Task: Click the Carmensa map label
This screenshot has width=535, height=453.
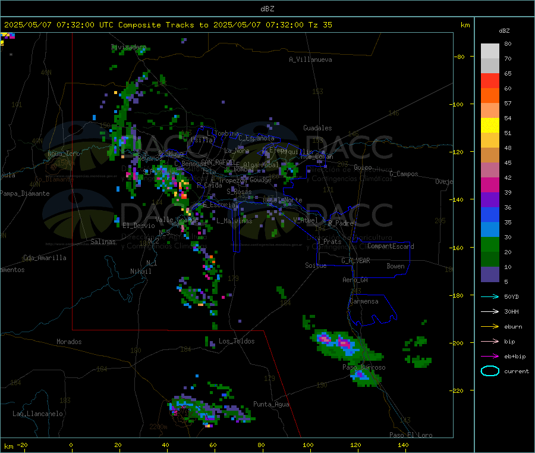Action: (364, 301)
